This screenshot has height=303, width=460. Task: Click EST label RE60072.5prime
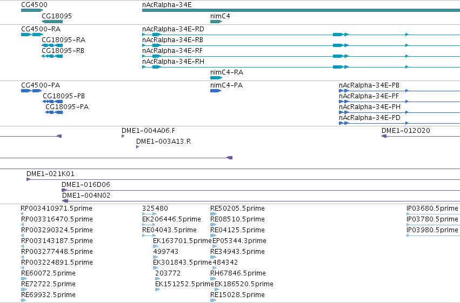(49, 273)
